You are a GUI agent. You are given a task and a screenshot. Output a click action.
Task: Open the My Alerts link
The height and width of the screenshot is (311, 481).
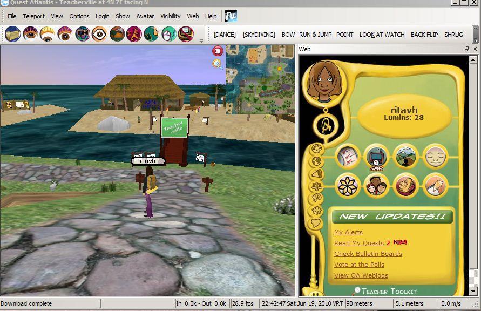[348, 232]
